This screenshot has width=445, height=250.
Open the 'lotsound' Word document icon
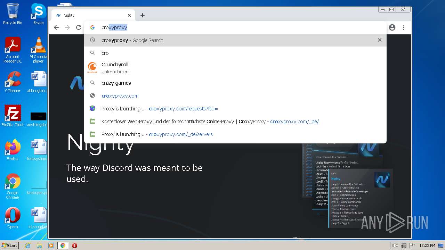coord(38,218)
